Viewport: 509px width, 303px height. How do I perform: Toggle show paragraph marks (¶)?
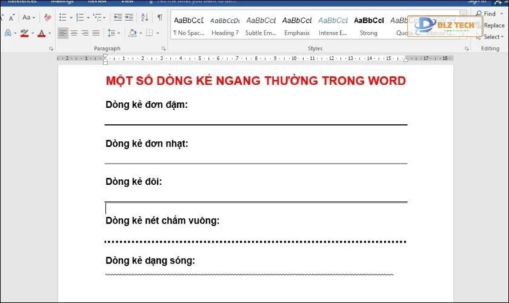click(159, 18)
